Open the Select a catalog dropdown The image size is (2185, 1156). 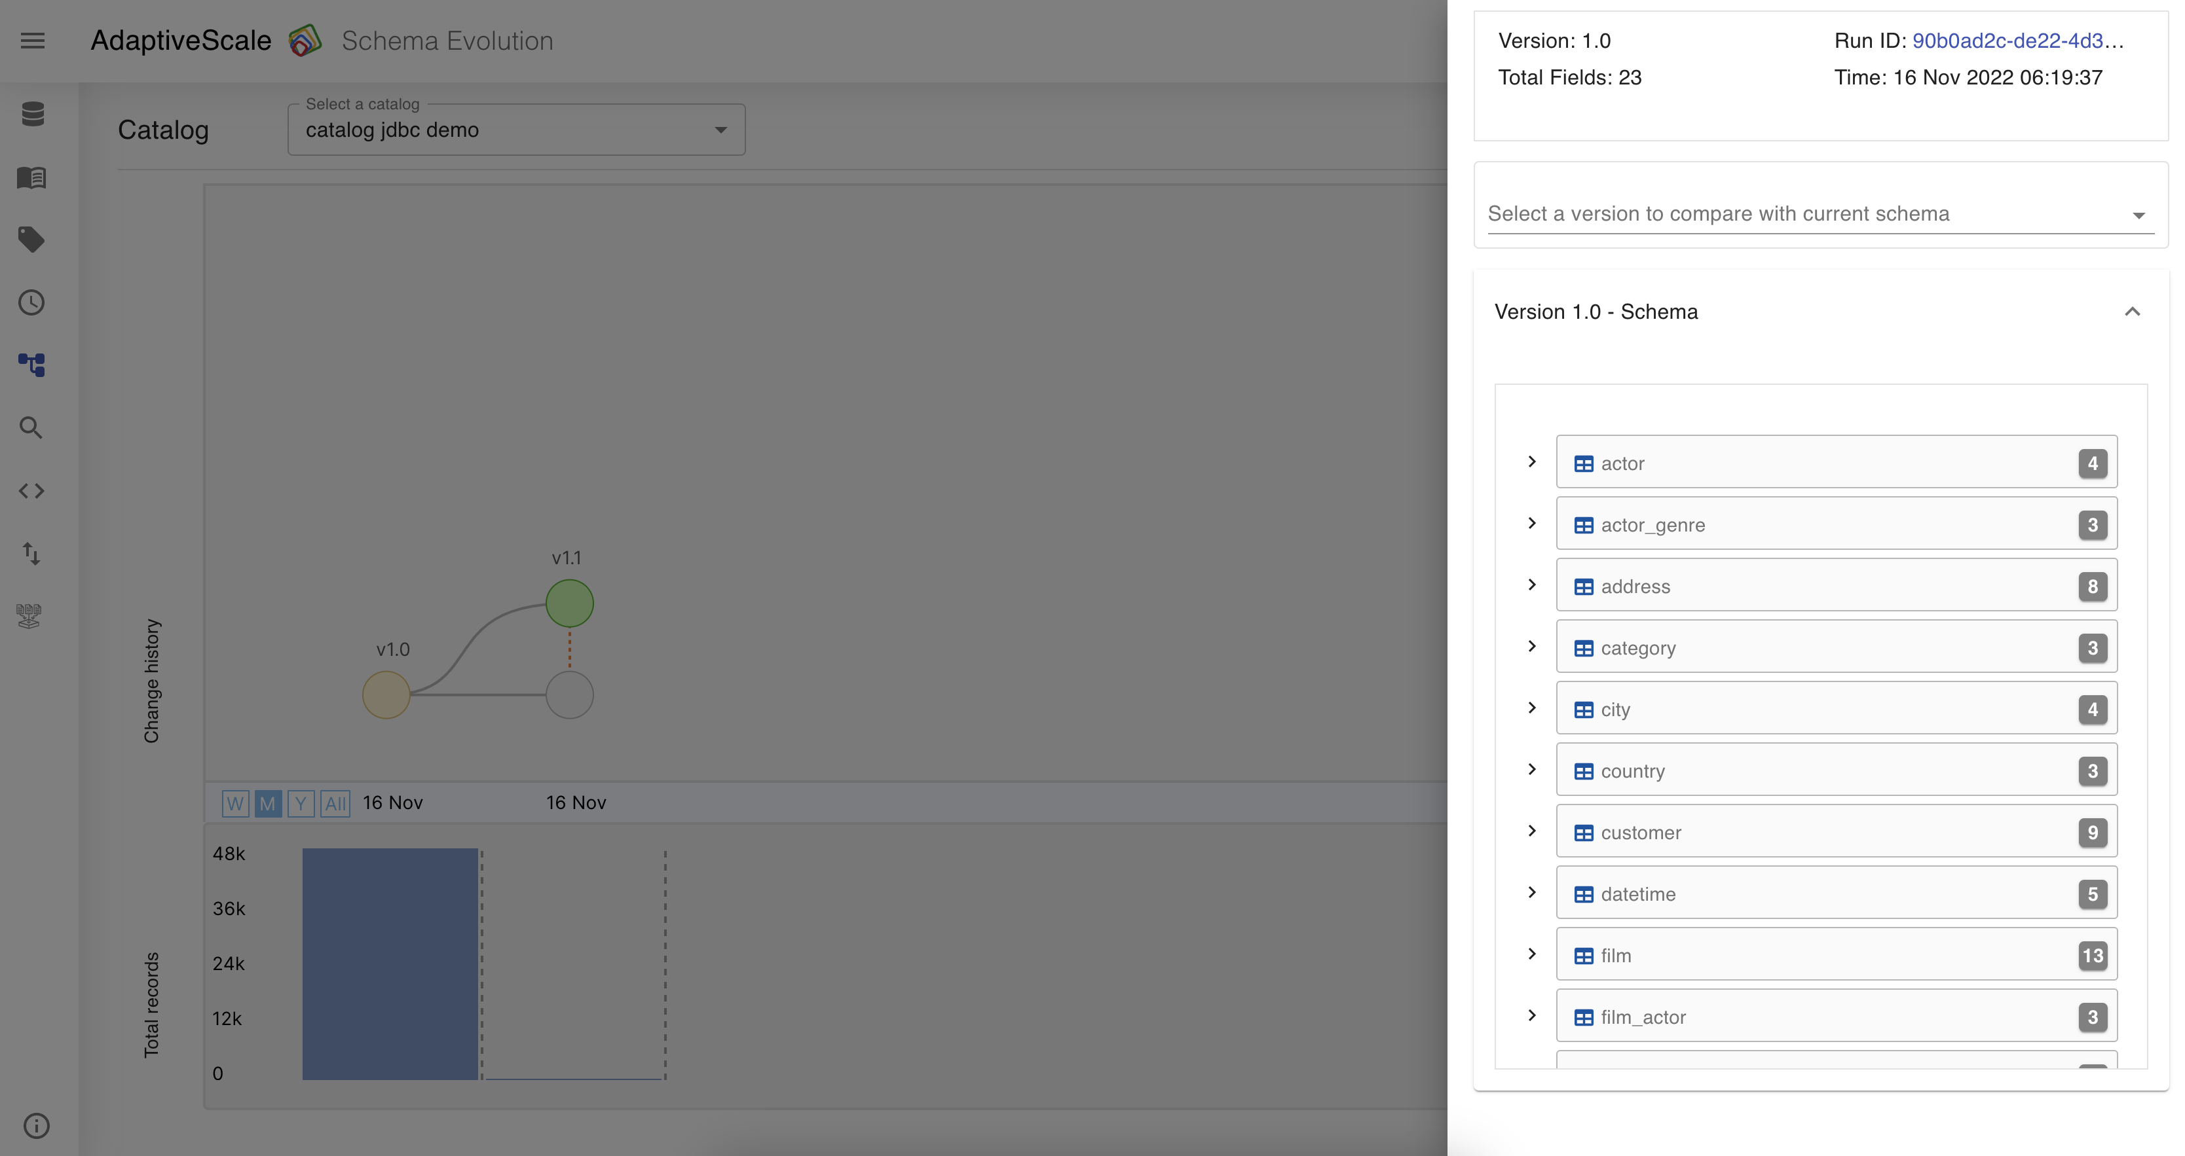pos(517,130)
